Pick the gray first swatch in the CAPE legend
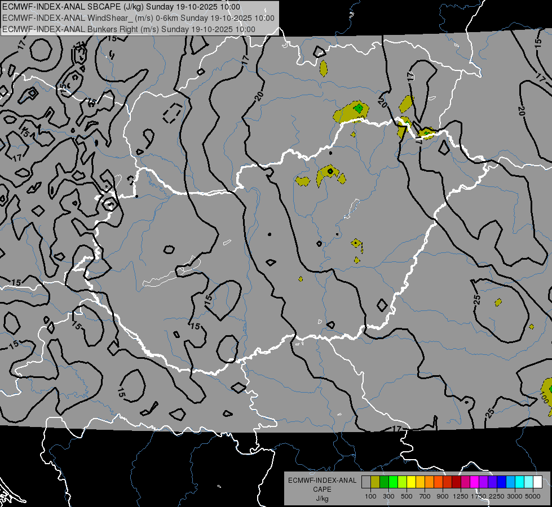552x507 pixels. (366, 482)
